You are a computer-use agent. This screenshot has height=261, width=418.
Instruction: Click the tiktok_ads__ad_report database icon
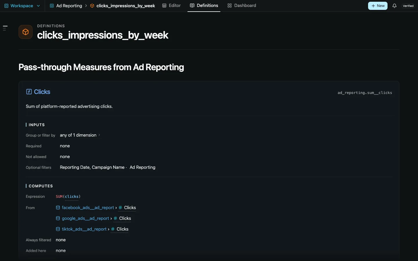pyautogui.click(x=58, y=229)
